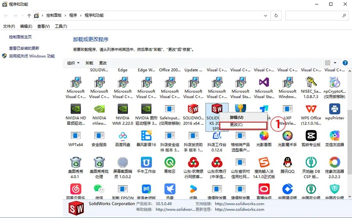This screenshot has height=218, width=352.
Task: Click the search box field
Action: pos(316,16)
